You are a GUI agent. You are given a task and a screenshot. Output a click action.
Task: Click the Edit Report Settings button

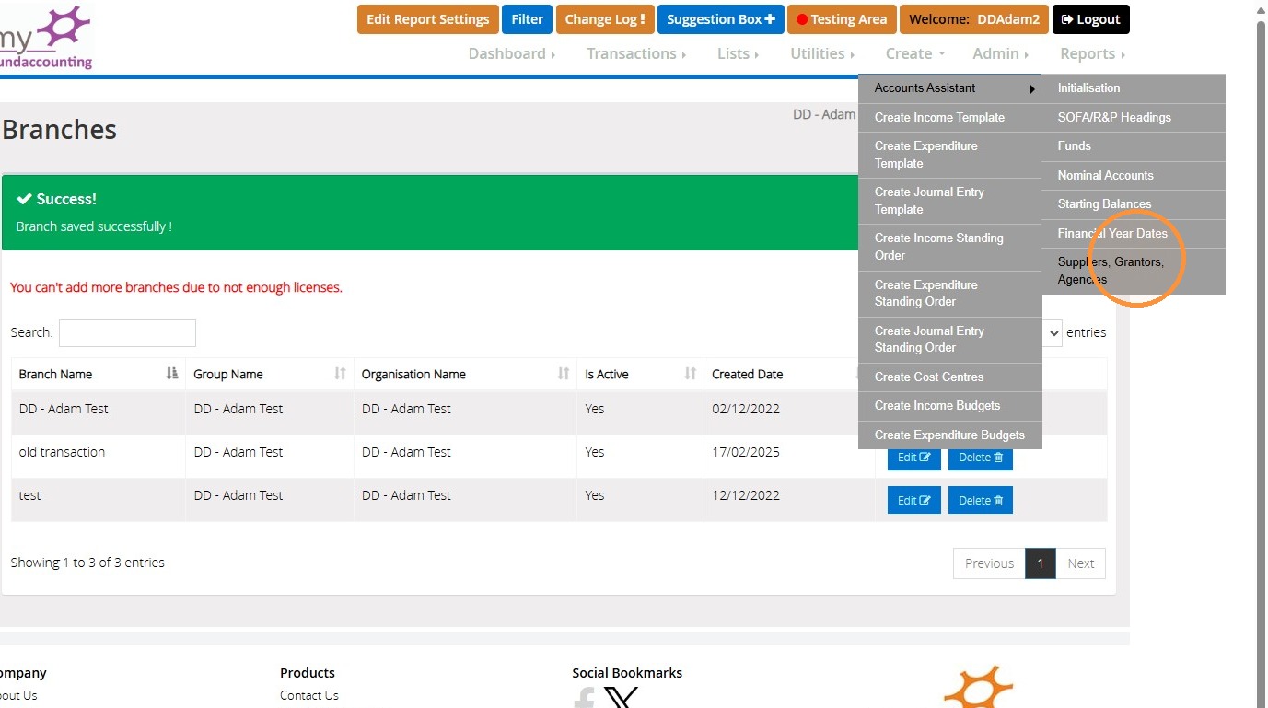[428, 19]
